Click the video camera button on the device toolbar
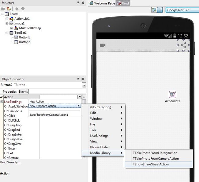This screenshot has width=199, height=182. 103,45
